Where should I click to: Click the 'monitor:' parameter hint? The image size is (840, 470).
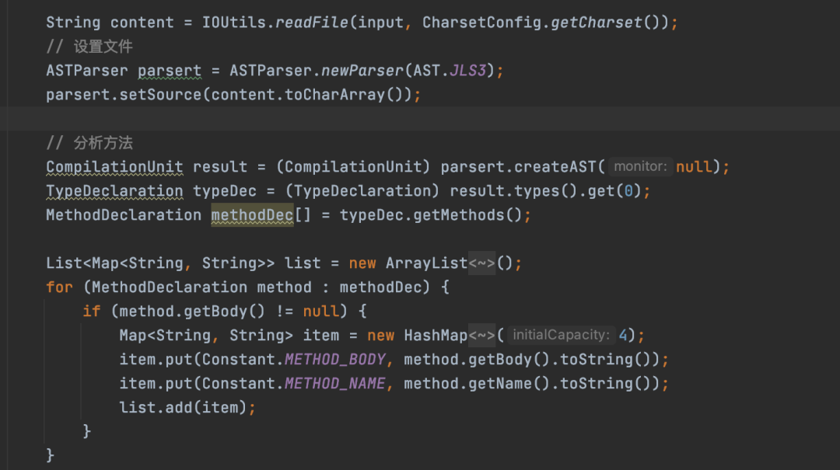click(641, 166)
